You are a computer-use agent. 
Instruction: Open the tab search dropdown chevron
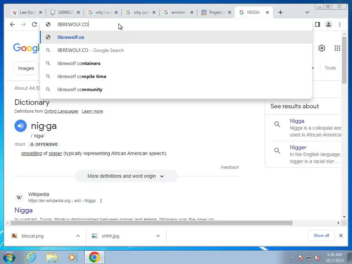pyautogui.click(x=307, y=12)
